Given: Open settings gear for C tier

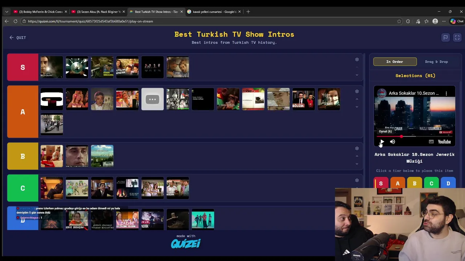Looking at the screenshot, I should (357, 180).
